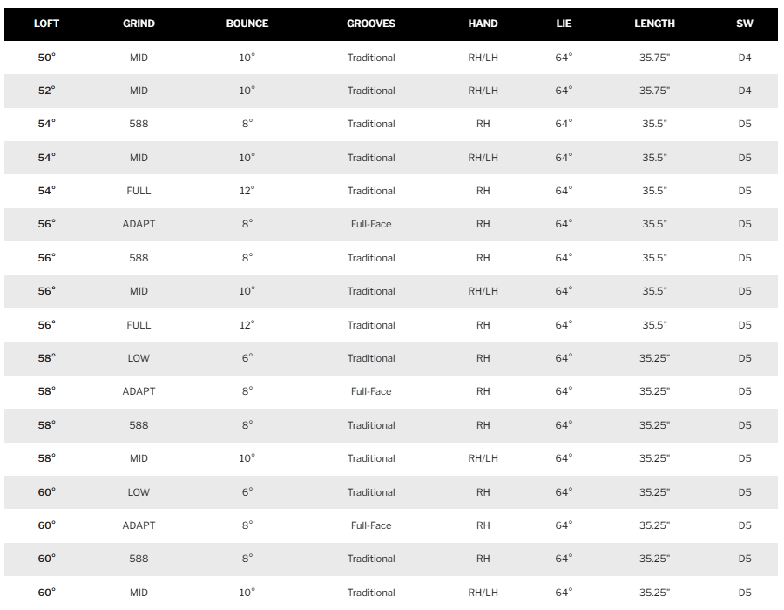Click the GROOVES column header

[x=371, y=24]
